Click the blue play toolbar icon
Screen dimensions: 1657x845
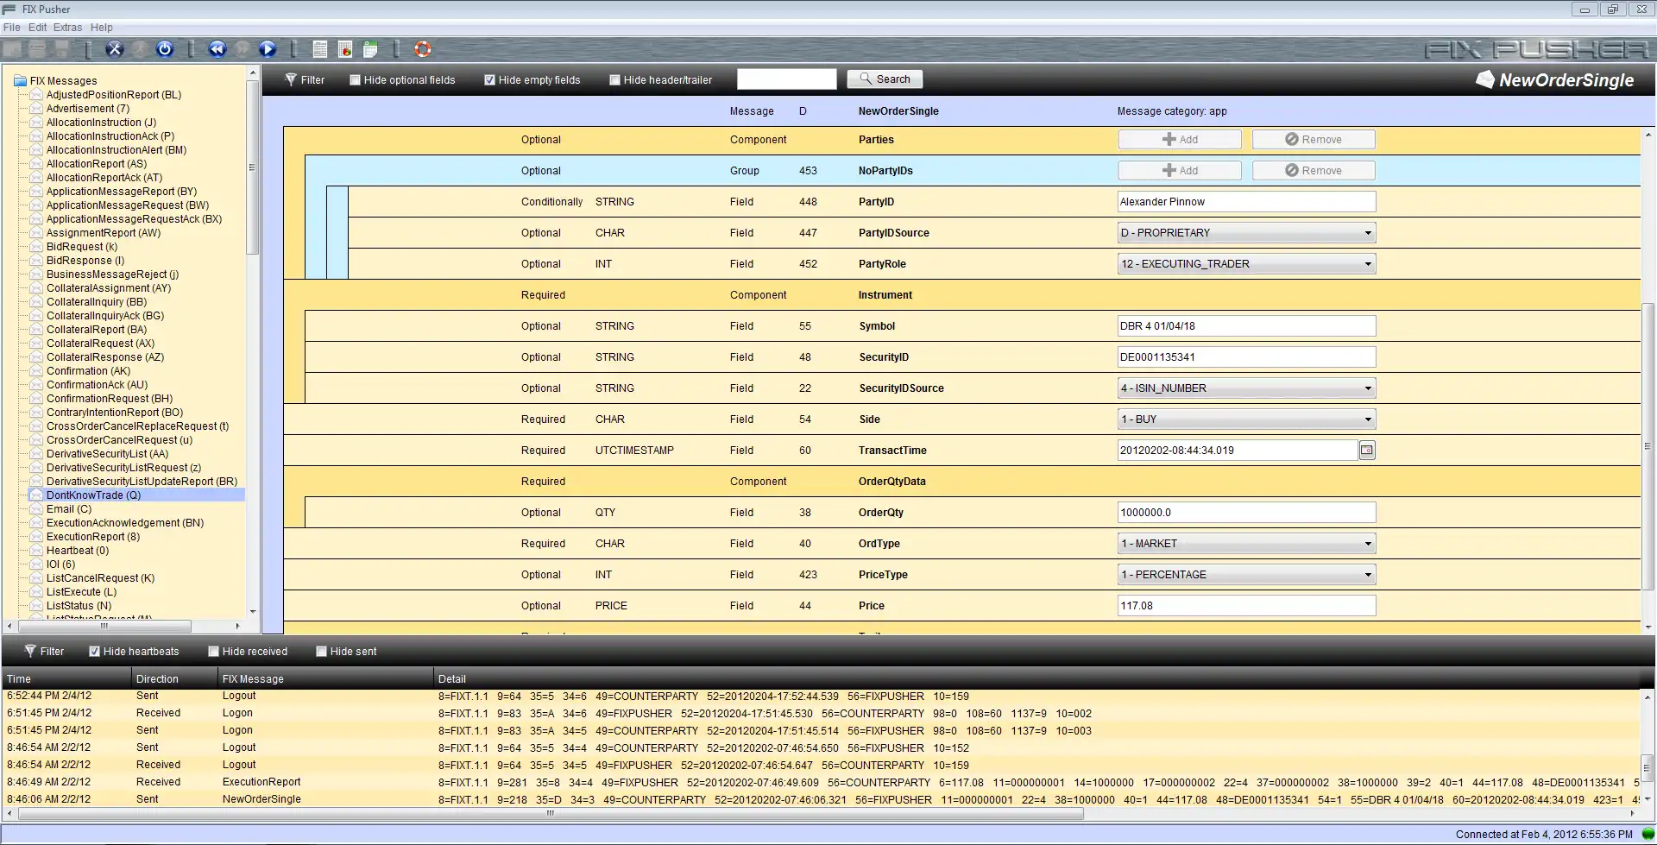click(x=268, y=49)
